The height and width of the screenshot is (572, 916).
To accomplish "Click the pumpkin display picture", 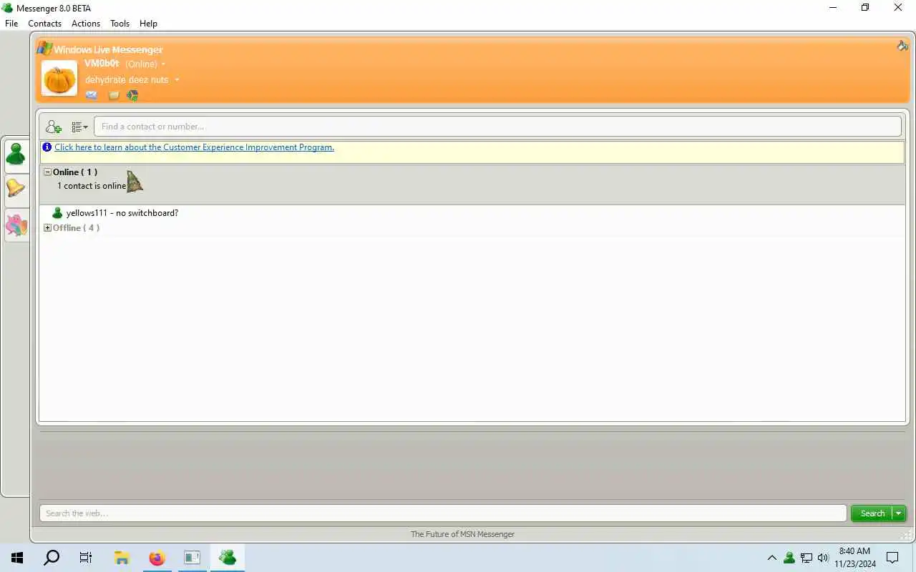I will [59, 78].
